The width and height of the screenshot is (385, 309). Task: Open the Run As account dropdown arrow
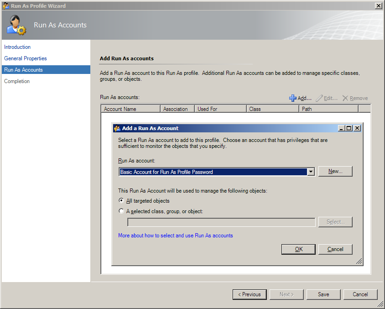click(311, 172)
